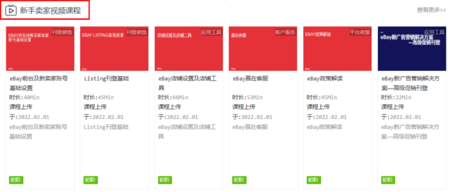This screenshot has width=452, height=192.
Task: Open the black course title eBay店铺设置及店铺工具
Action: click(x=187, y=83)
